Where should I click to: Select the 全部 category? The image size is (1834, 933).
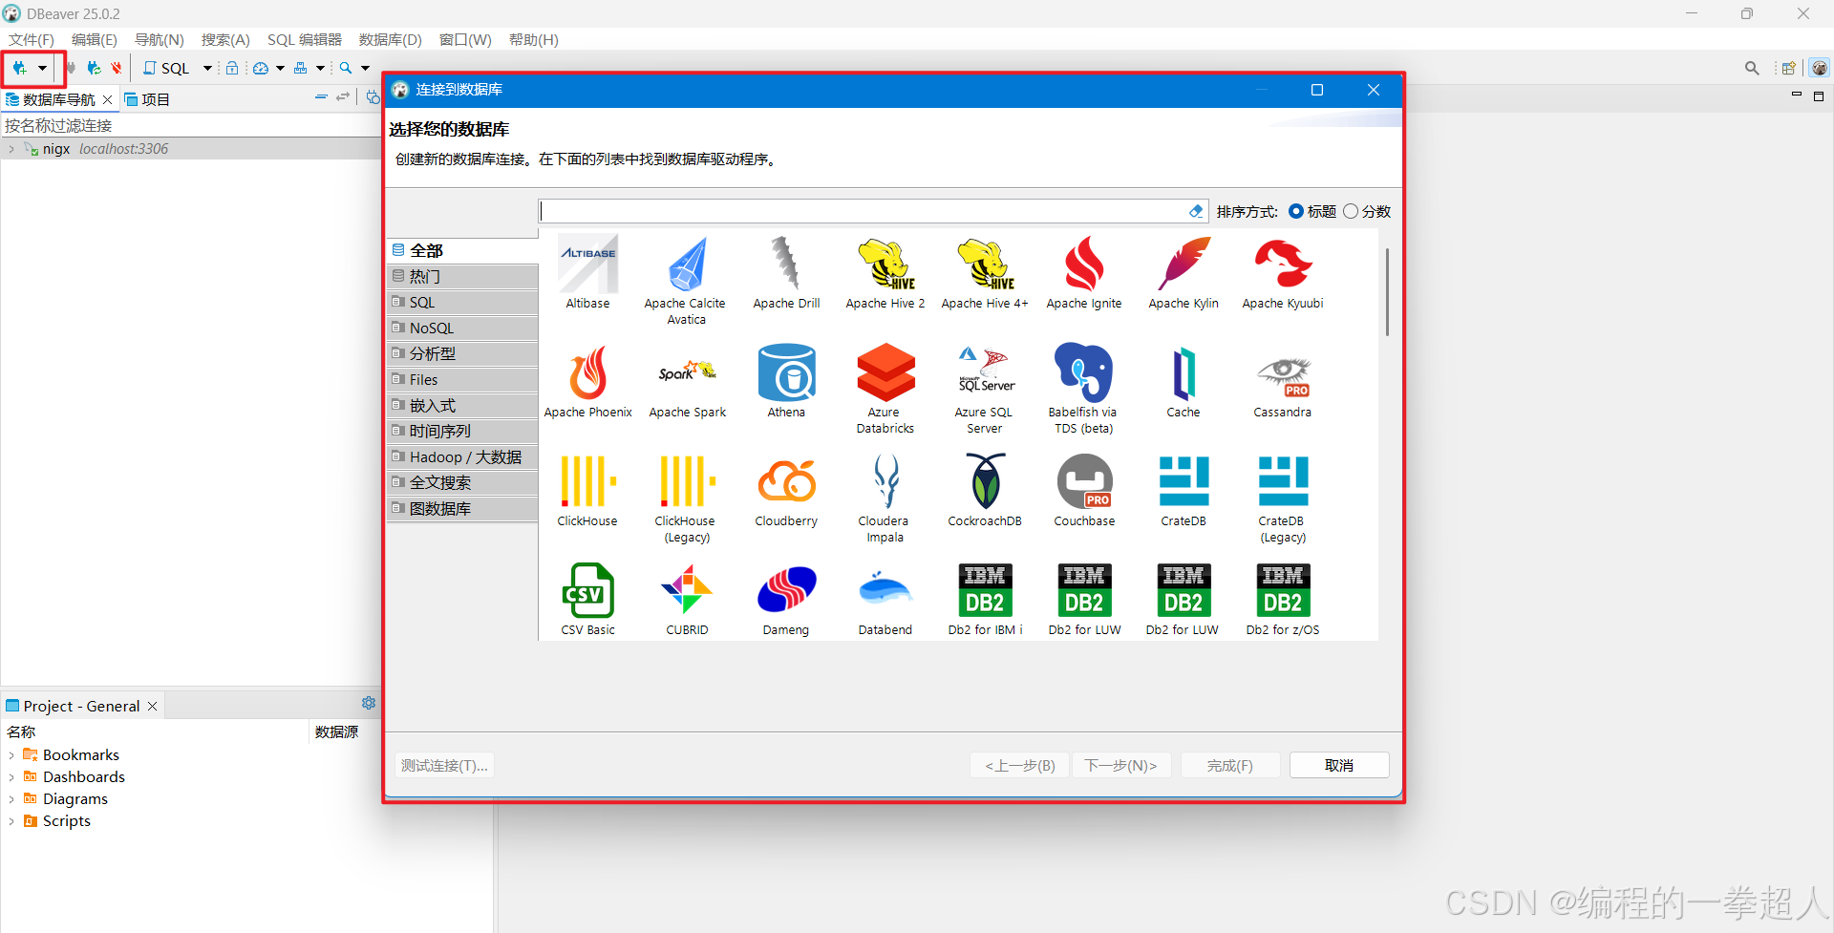(463, 250)
